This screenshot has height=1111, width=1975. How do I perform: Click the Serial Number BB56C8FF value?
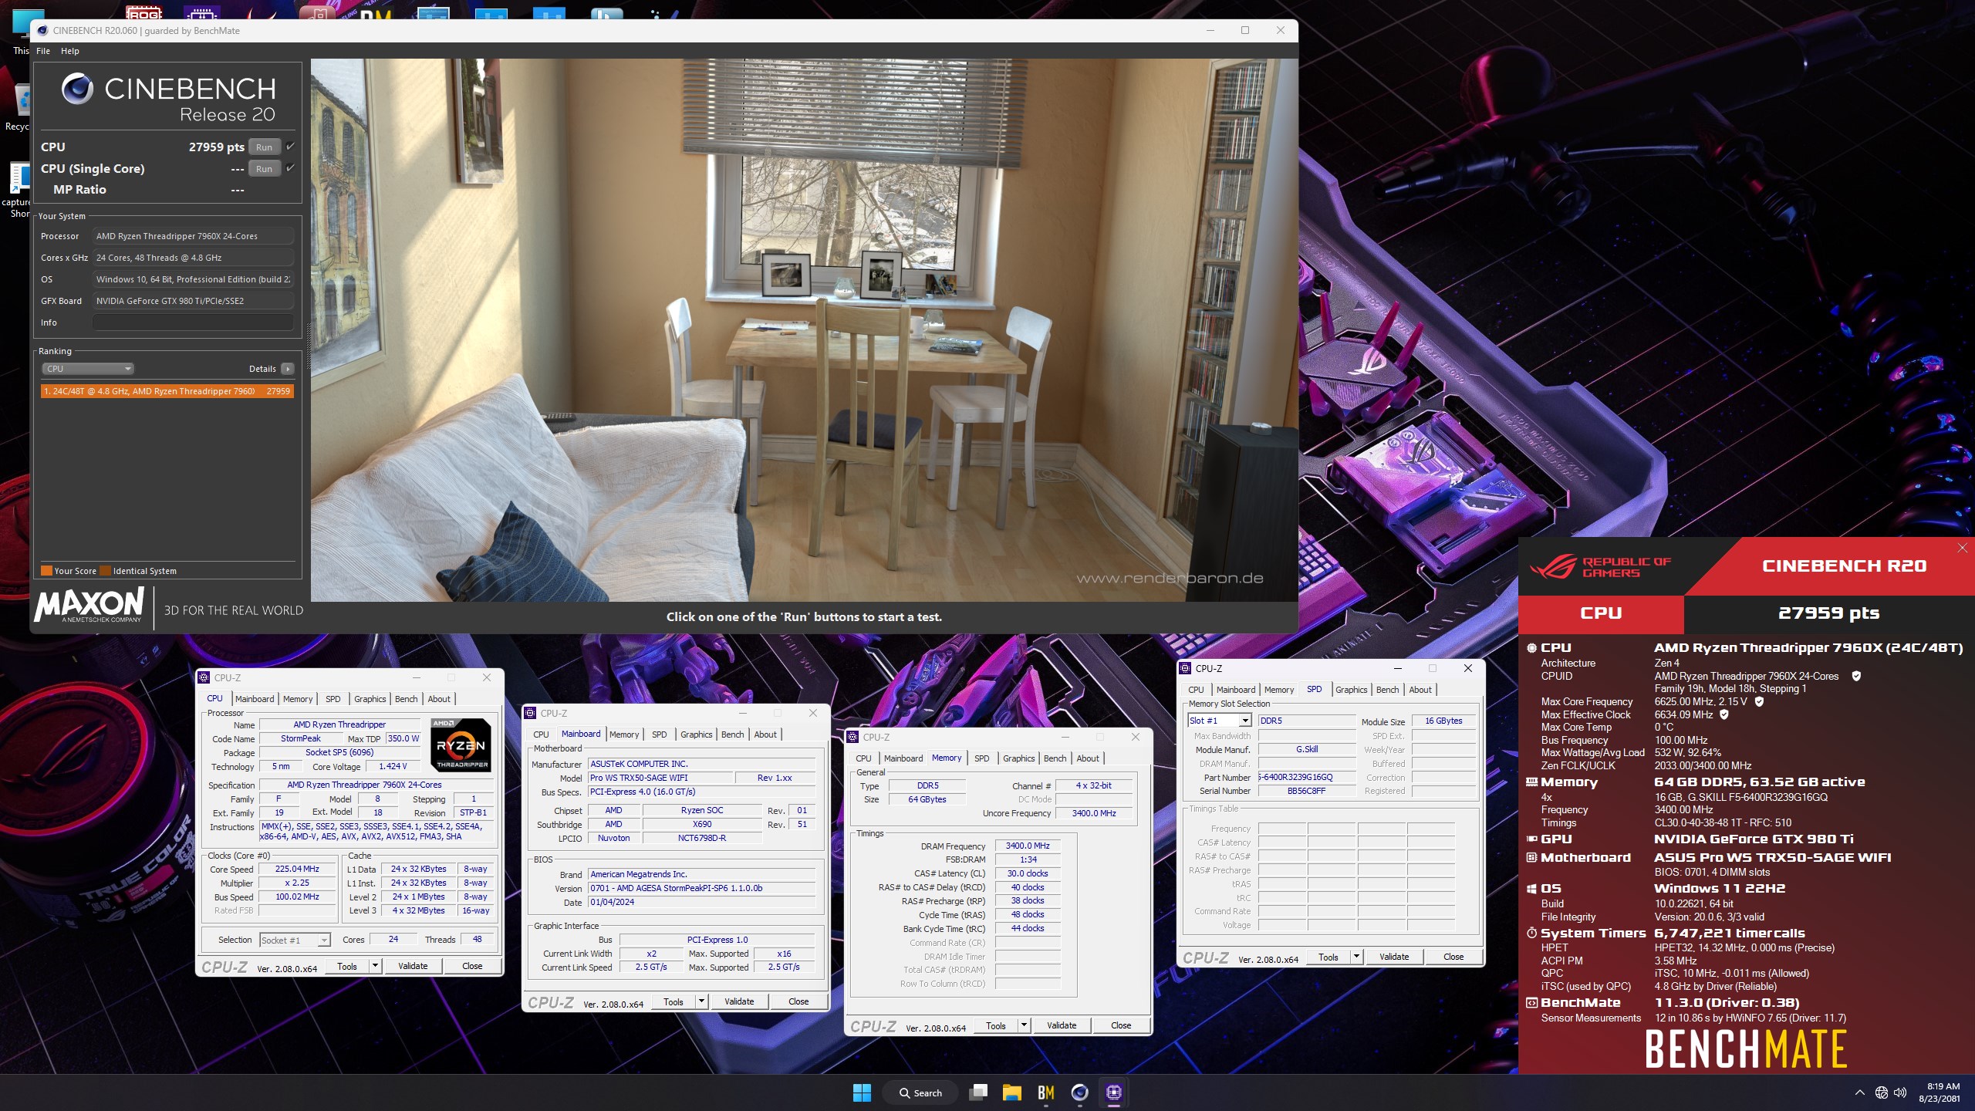tap(1306, 791)
